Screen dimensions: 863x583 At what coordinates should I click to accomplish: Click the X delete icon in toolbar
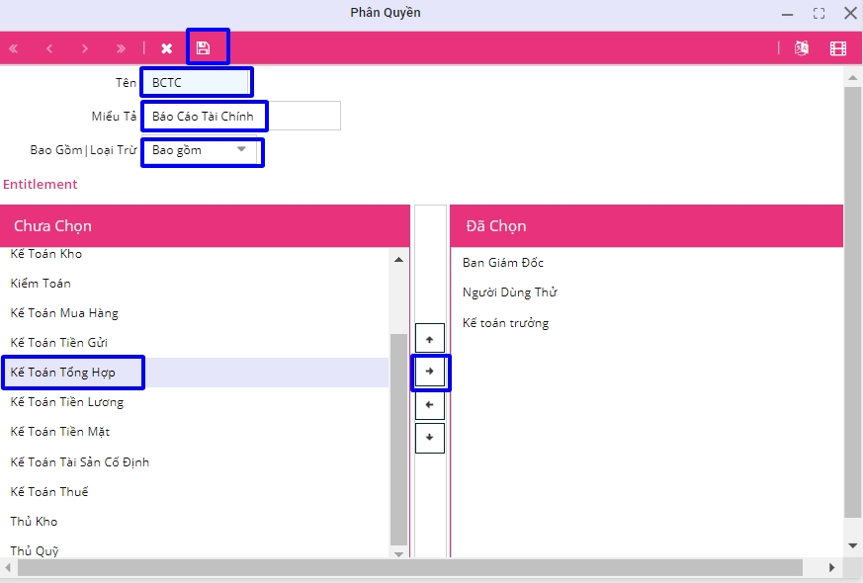click(167, 48)
